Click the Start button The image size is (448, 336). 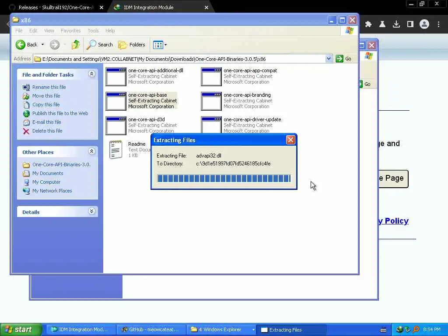21,329
